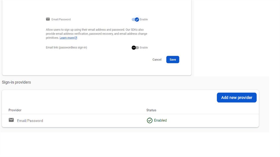This screenshot has width=280, height=157.
Task: Click the Enable label beside Email link switch
Action: point(144,48)
